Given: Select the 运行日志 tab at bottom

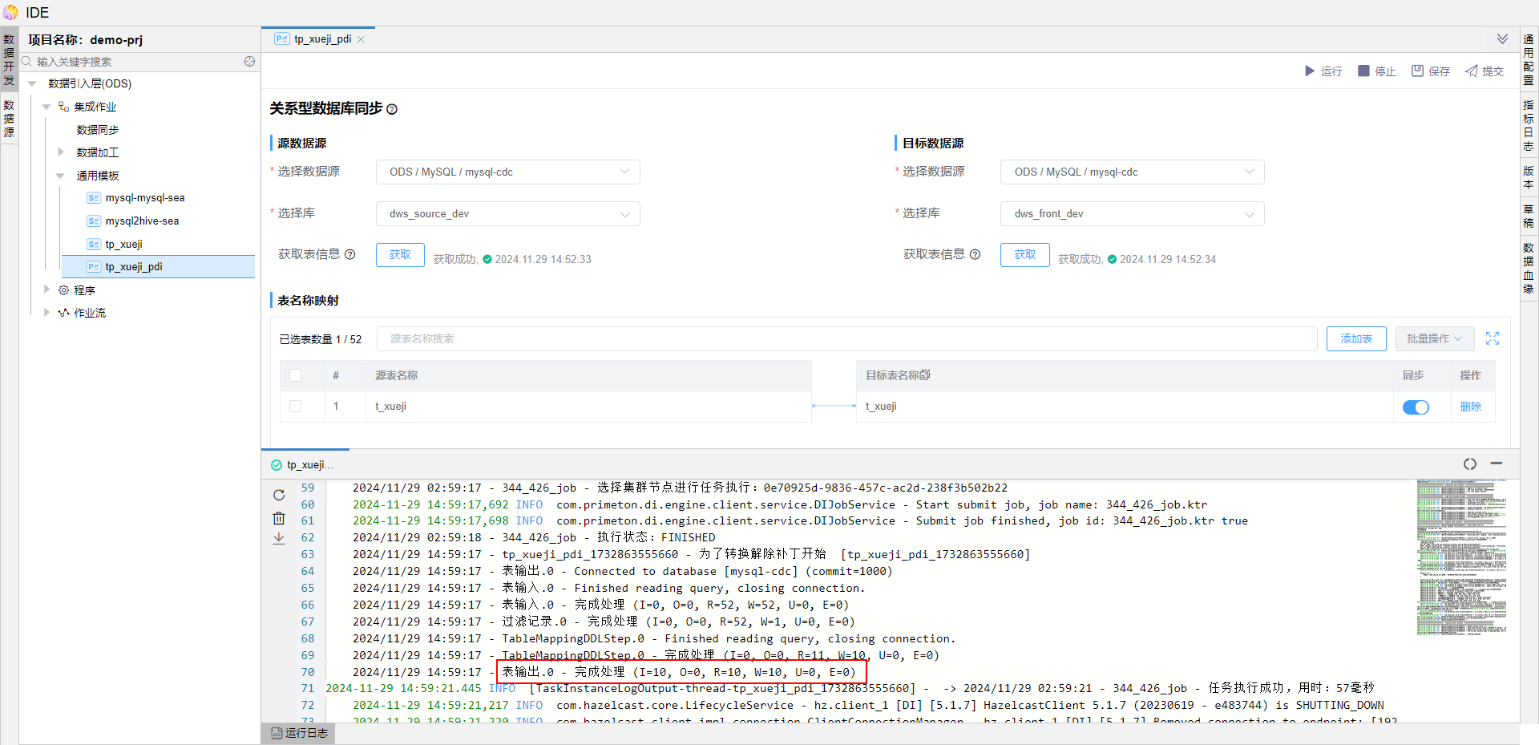Looking at the screenshot, I should [299, 733].
